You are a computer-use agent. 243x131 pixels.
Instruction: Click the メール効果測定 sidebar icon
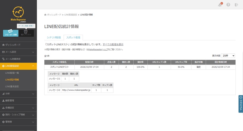[3, 59]
